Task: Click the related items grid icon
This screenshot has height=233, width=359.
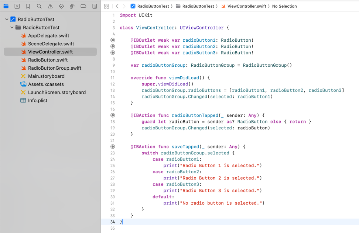Action: click(106, 6)
